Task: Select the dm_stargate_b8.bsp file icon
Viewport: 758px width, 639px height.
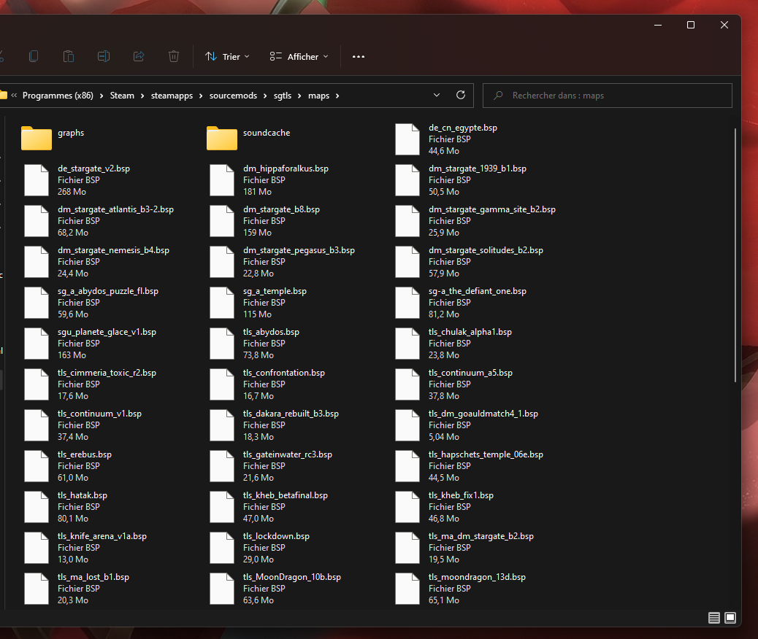Action: pos(222,221)
